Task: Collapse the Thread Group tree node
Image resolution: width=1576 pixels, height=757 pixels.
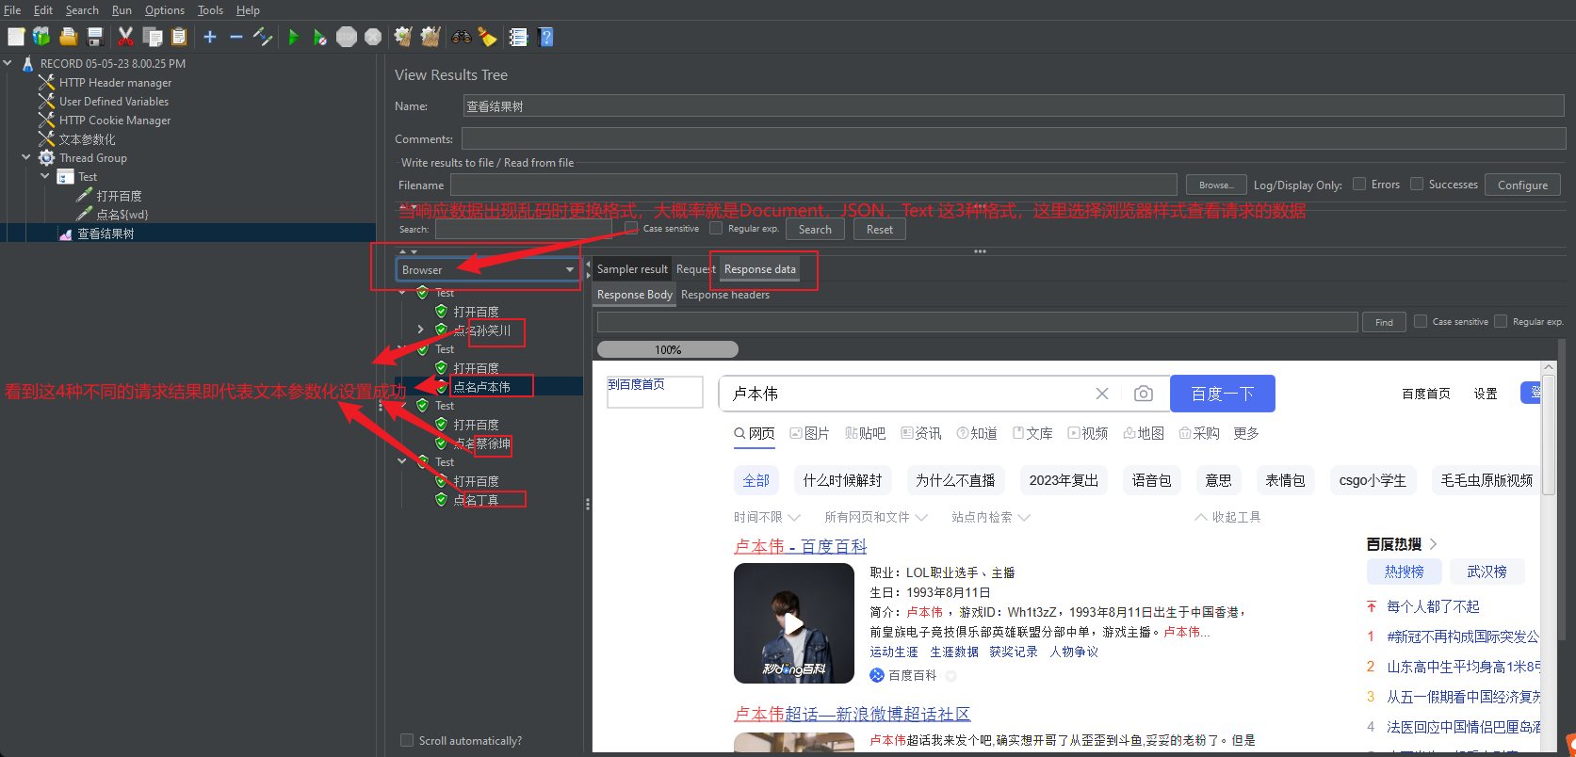Action: 26,157
